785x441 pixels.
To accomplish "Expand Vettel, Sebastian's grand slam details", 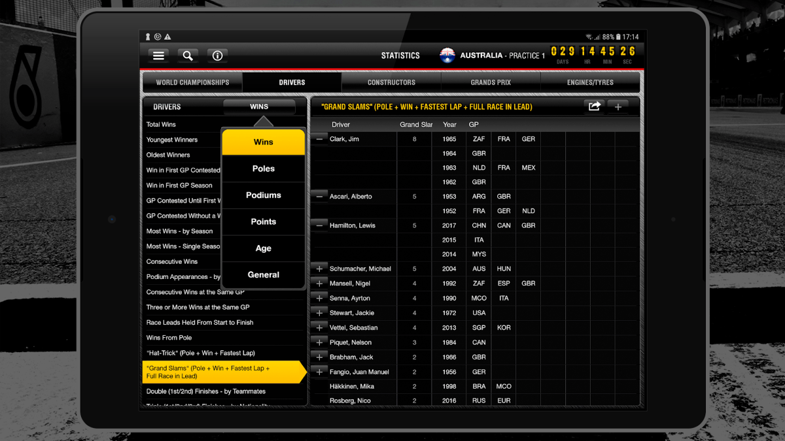I will point(319,327).
